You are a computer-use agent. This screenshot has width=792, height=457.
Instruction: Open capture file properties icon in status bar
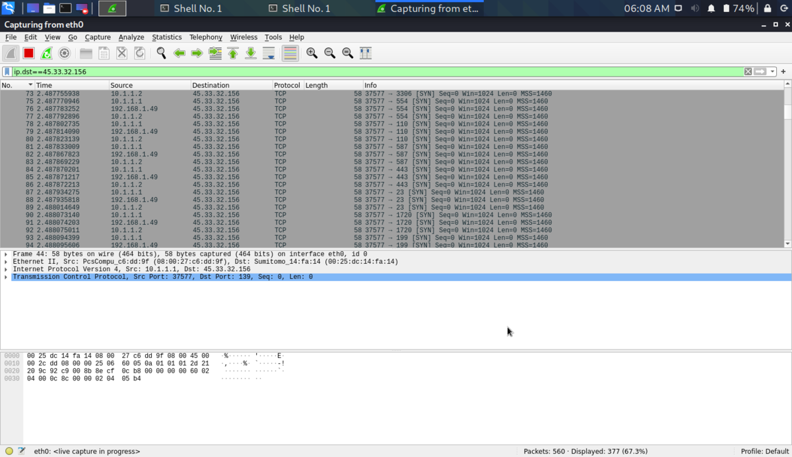tap(22, 452)
